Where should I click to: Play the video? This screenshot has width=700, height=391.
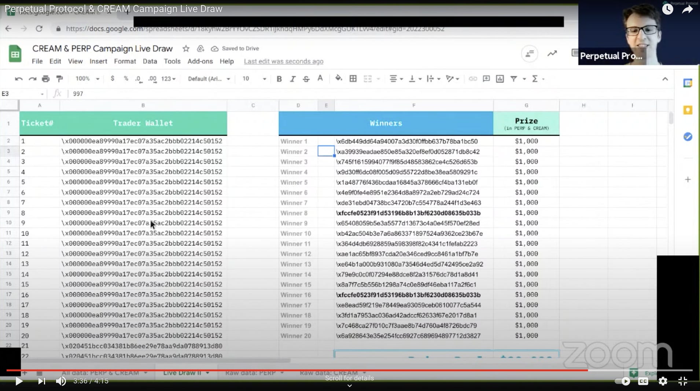(19, 381)
